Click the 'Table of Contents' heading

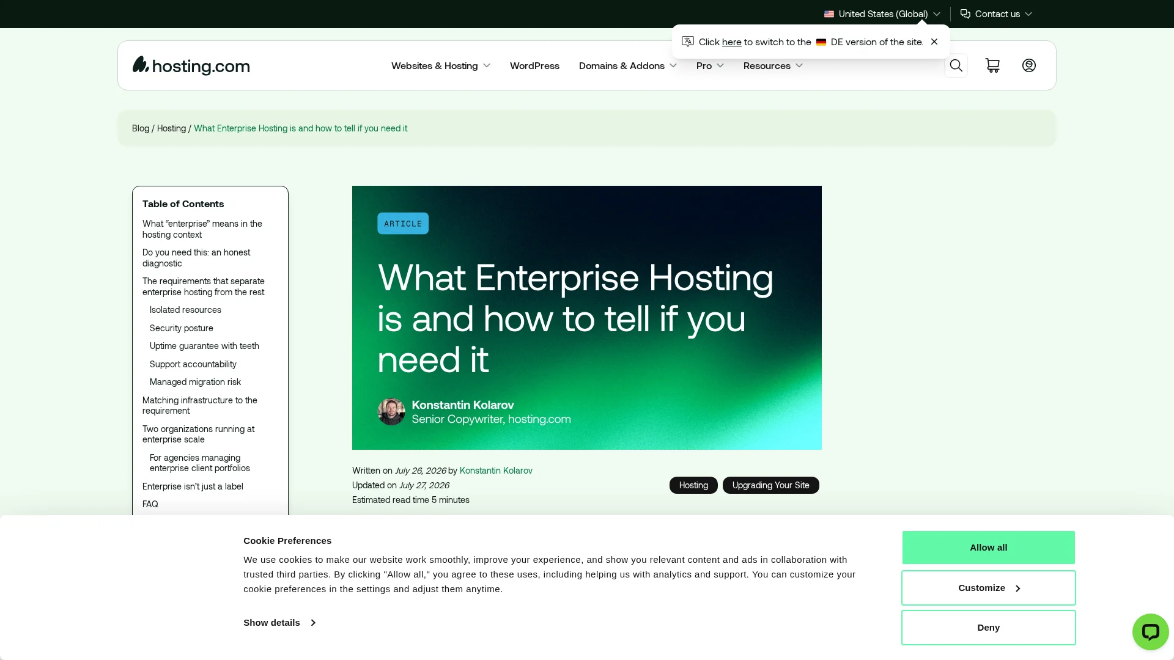click(x=183, y=204)
